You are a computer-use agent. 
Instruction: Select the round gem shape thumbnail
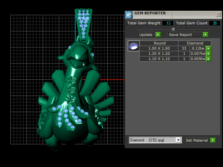click(x=133, y=46)
